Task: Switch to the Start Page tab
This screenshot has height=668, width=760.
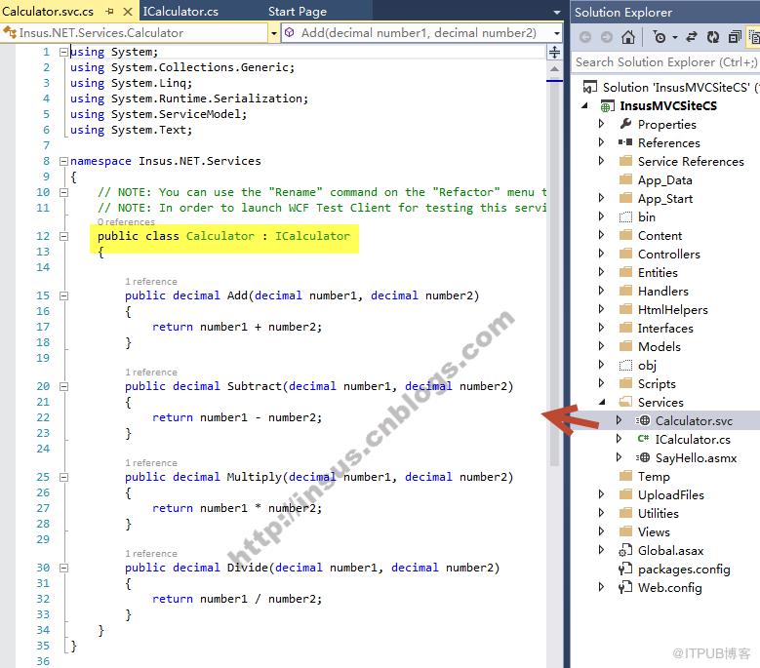Action: pyautogui.click(x=298, y=11)
